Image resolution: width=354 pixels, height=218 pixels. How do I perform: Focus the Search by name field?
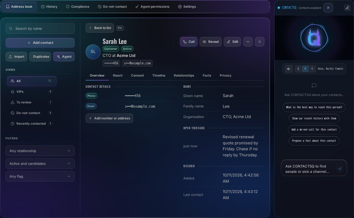[x=40, y=28]
